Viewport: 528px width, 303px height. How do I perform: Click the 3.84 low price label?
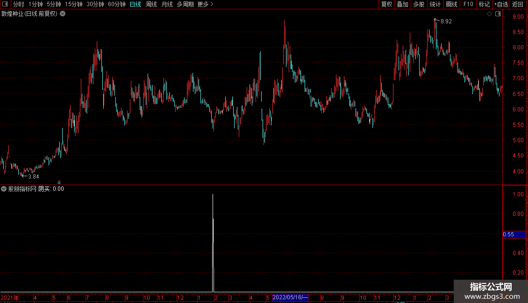pos(33,177)
